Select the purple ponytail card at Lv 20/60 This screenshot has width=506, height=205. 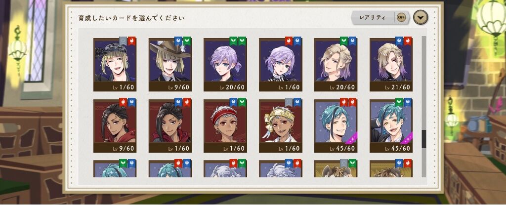(x=225, y=65)
